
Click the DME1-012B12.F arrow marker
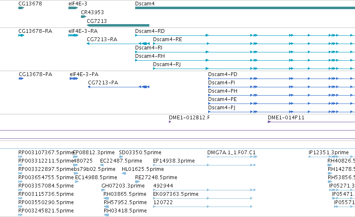click(x=170, y=122)
